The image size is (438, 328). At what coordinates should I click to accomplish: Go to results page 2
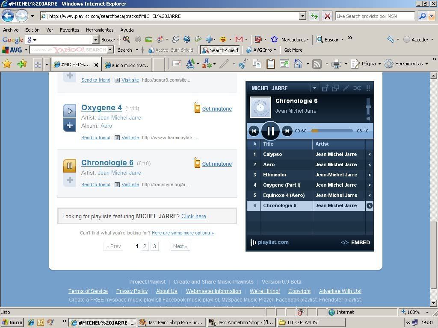click(x=145, y=246)
